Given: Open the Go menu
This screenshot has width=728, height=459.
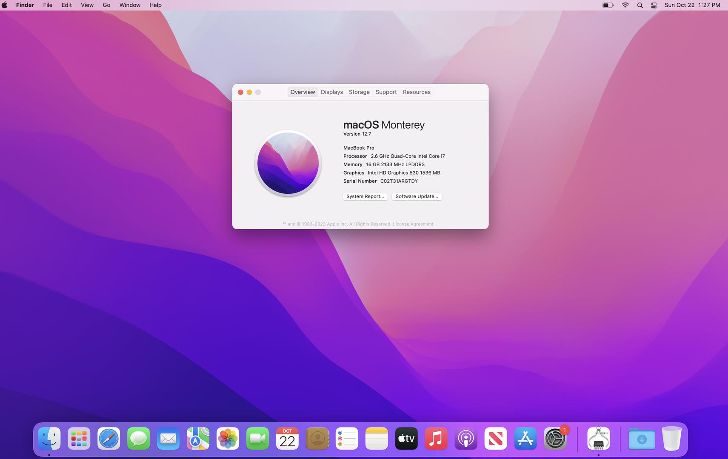Looking at the screenshot, I should coord(106,5).
